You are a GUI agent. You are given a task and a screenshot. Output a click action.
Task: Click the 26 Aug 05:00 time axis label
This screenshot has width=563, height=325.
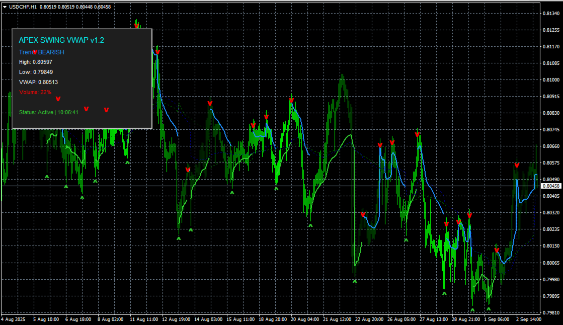tap(401, 319)
